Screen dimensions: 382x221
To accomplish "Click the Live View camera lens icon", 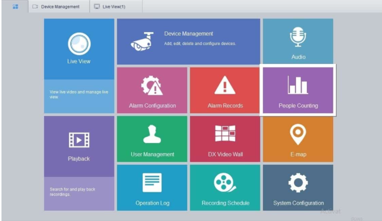I will [x=79, y=44].
